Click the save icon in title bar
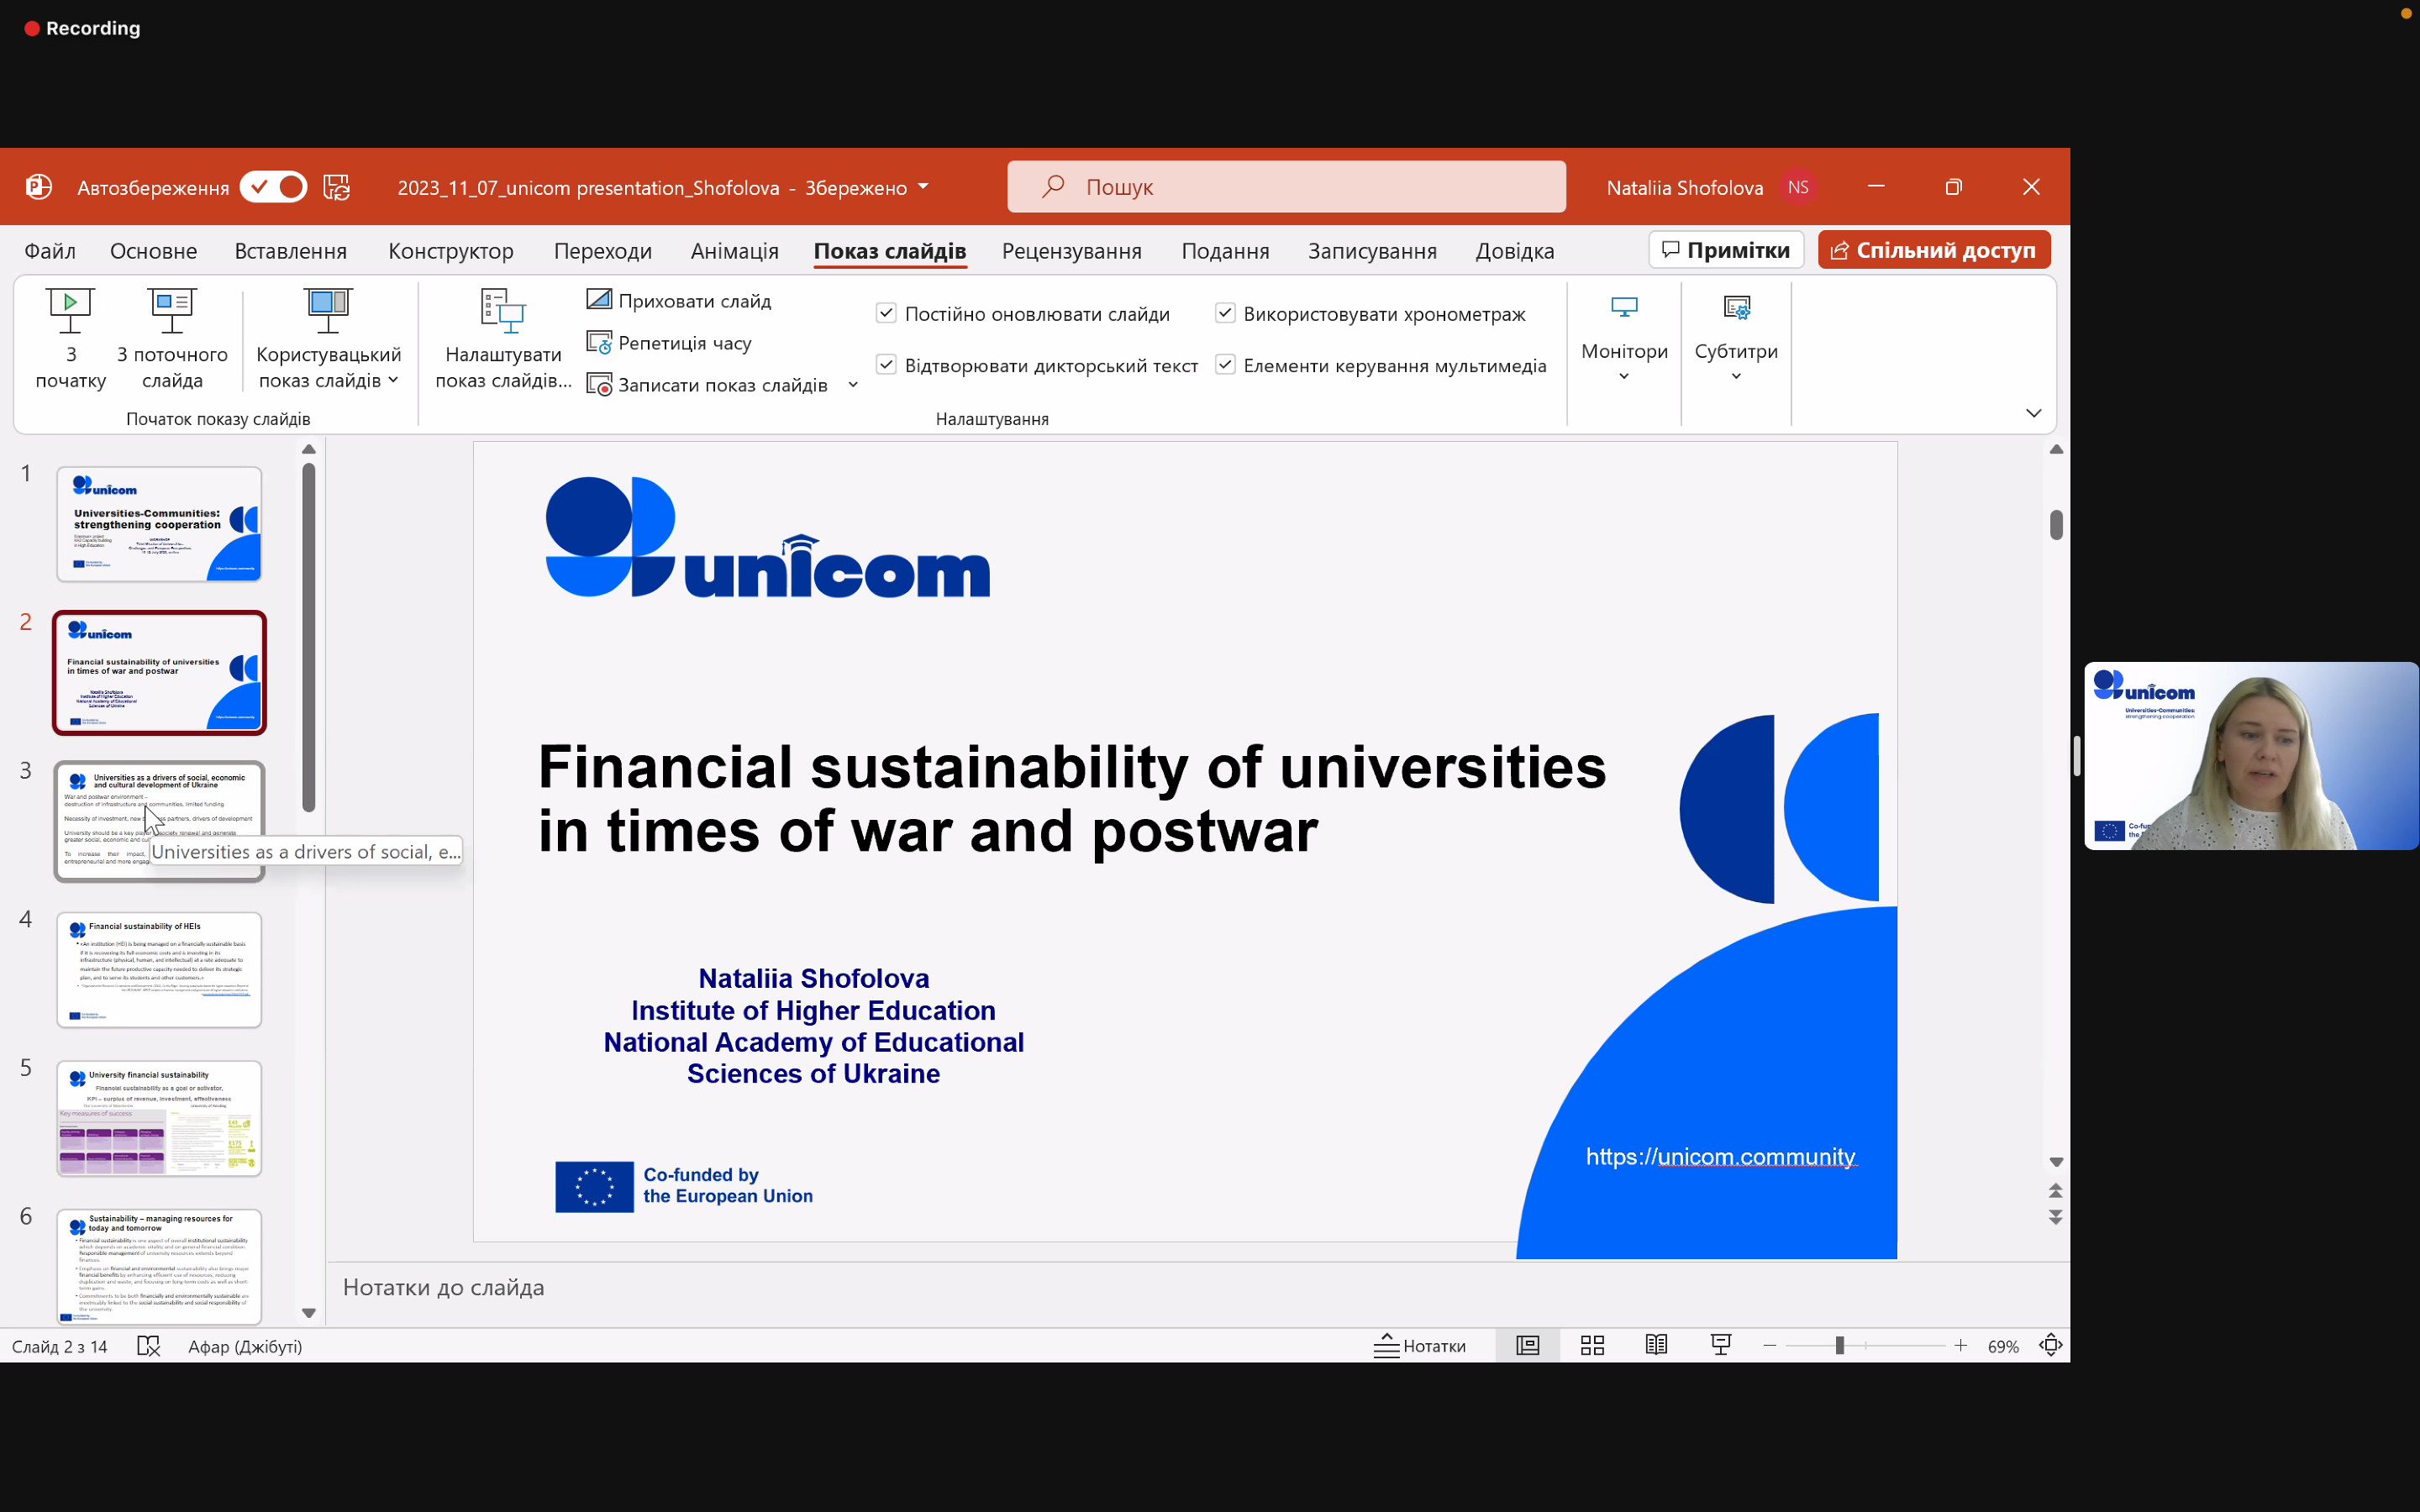The image size is (2420, 1512). tap(337, 187)
